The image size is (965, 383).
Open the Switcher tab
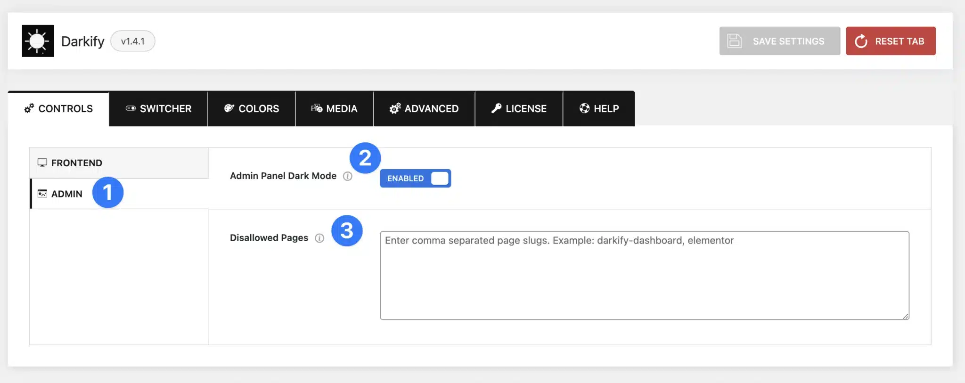click(x=158, y=109)
